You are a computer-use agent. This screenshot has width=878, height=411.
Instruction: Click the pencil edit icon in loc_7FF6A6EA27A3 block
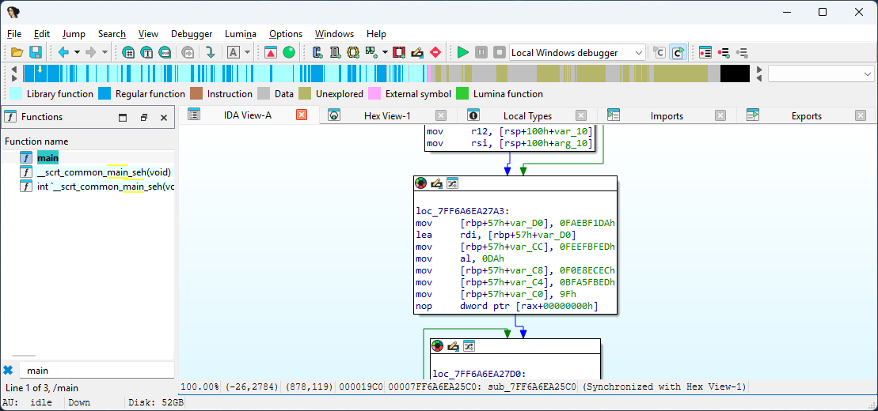(435, 183)
